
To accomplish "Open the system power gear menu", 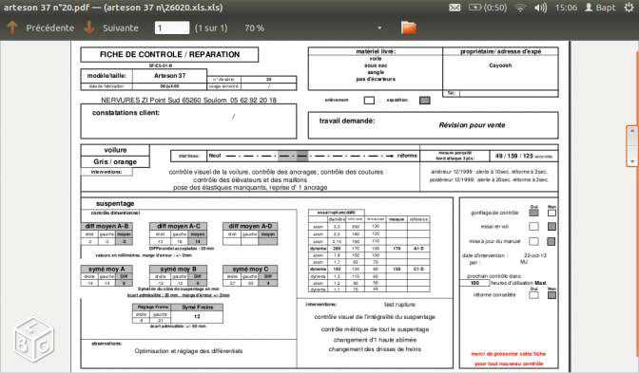I will coord(629,8).
